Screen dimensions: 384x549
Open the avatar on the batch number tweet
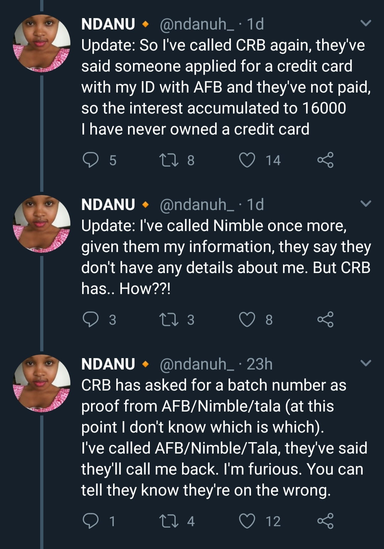click(x=42, y=383)
